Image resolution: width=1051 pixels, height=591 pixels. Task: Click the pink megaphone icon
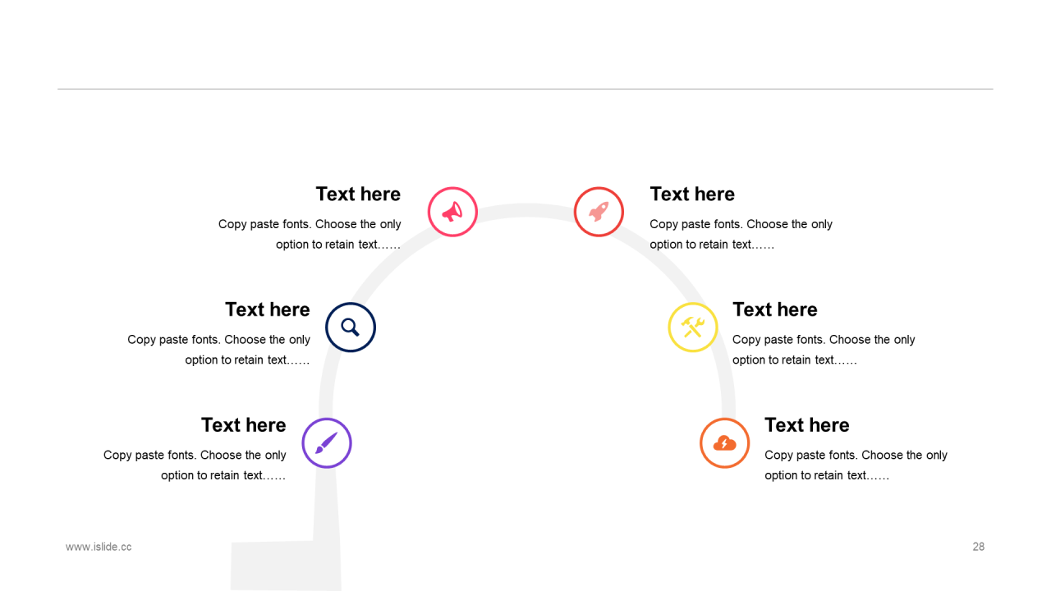click(452, 212)
